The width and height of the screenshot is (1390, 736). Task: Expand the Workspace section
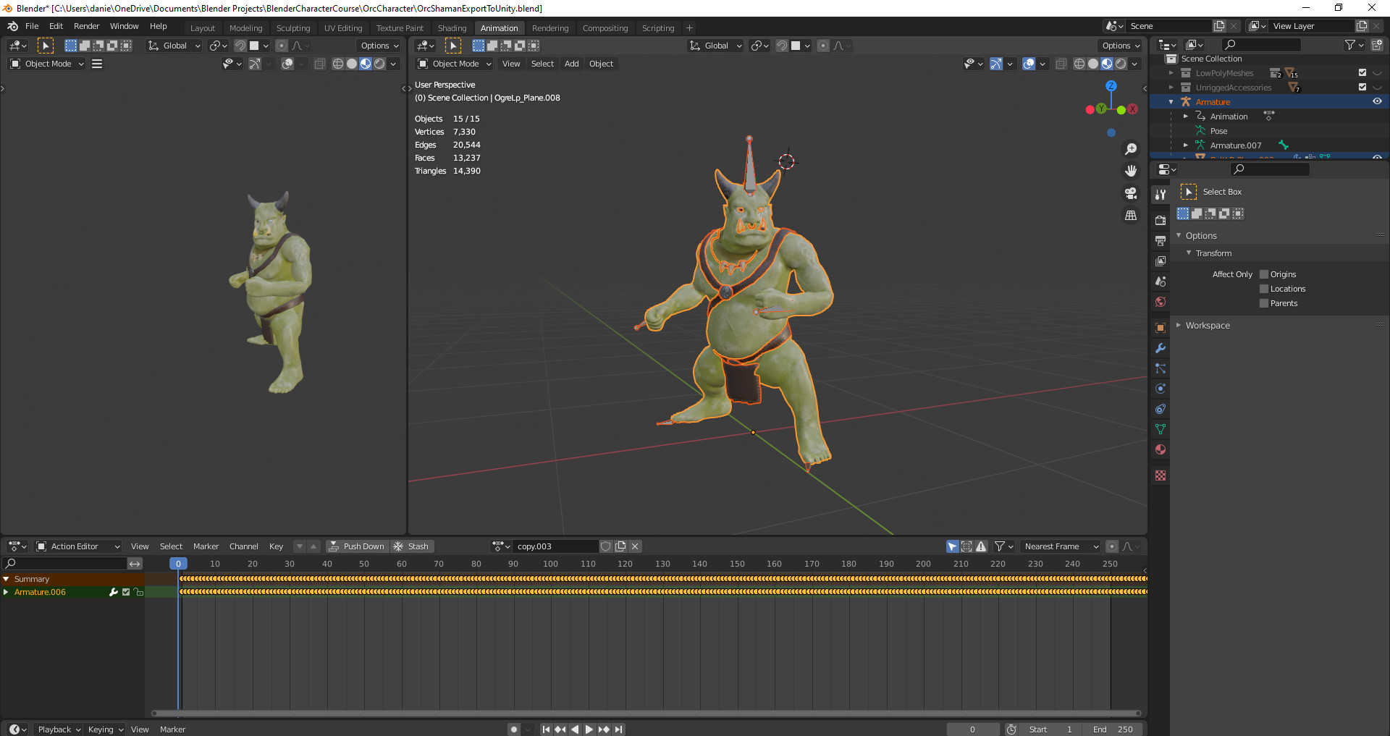pyautogui.click(x=1179, y=325)
